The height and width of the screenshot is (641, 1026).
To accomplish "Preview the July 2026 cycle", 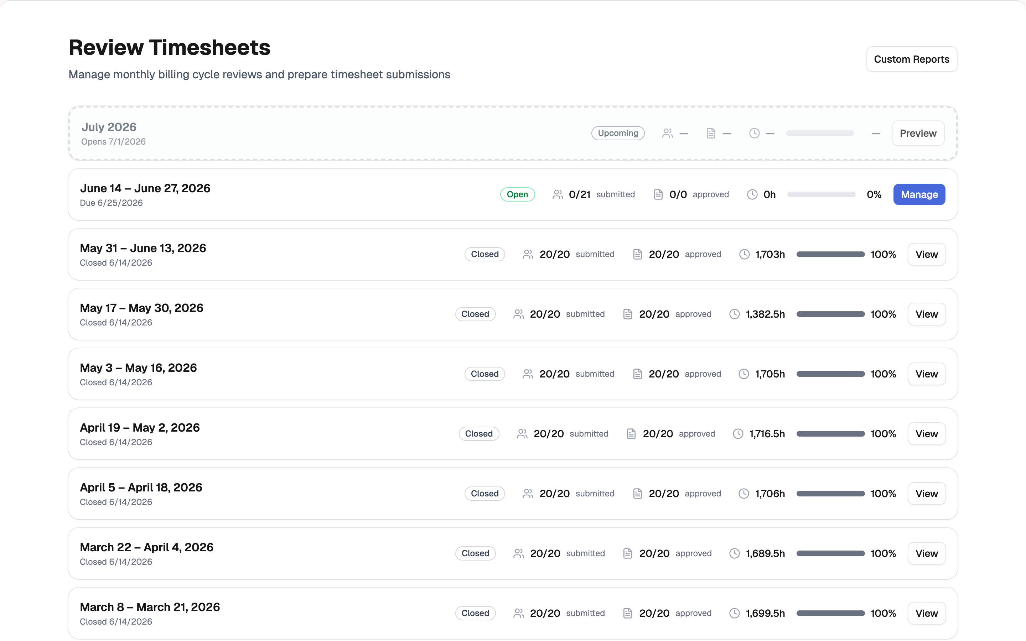I will click(918, 133).
